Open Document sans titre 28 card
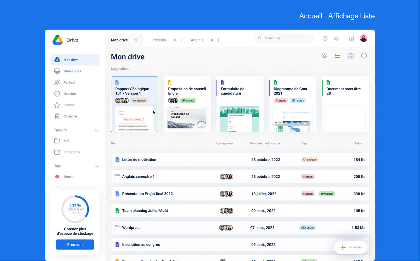Image resolution: width=420 pixels, height=261 pixels. [x=345, y=104]
